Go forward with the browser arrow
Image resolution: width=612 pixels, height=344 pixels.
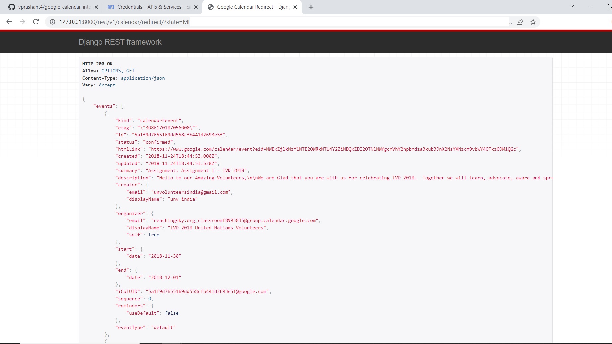click(22, 22)
